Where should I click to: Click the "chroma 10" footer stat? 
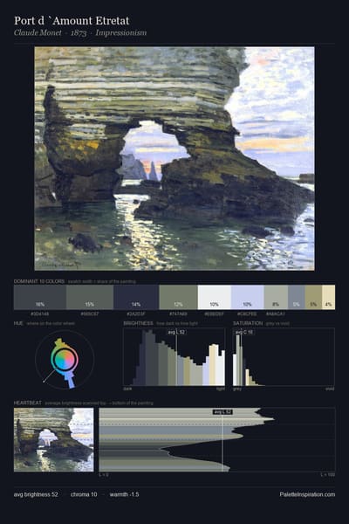[84, 494]
